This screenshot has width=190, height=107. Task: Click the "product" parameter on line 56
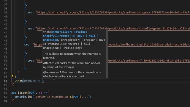click(x=30, y=81)
